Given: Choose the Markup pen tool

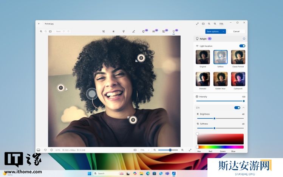Looking at the screenshot, I should [134, 31].
